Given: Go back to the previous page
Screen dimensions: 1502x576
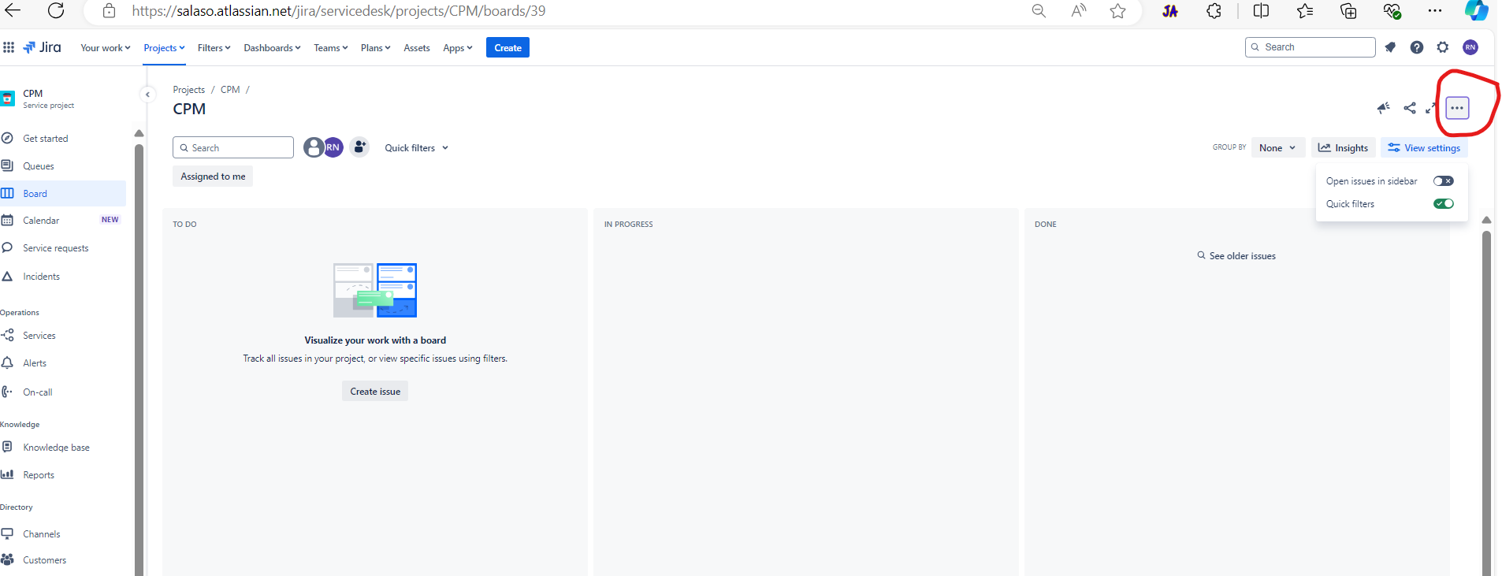Looking at the screenshot, I should pos(13,11).
